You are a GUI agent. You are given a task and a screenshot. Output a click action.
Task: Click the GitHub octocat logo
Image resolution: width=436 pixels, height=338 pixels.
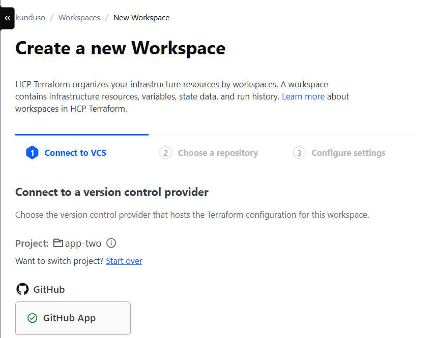coord(22,289)
